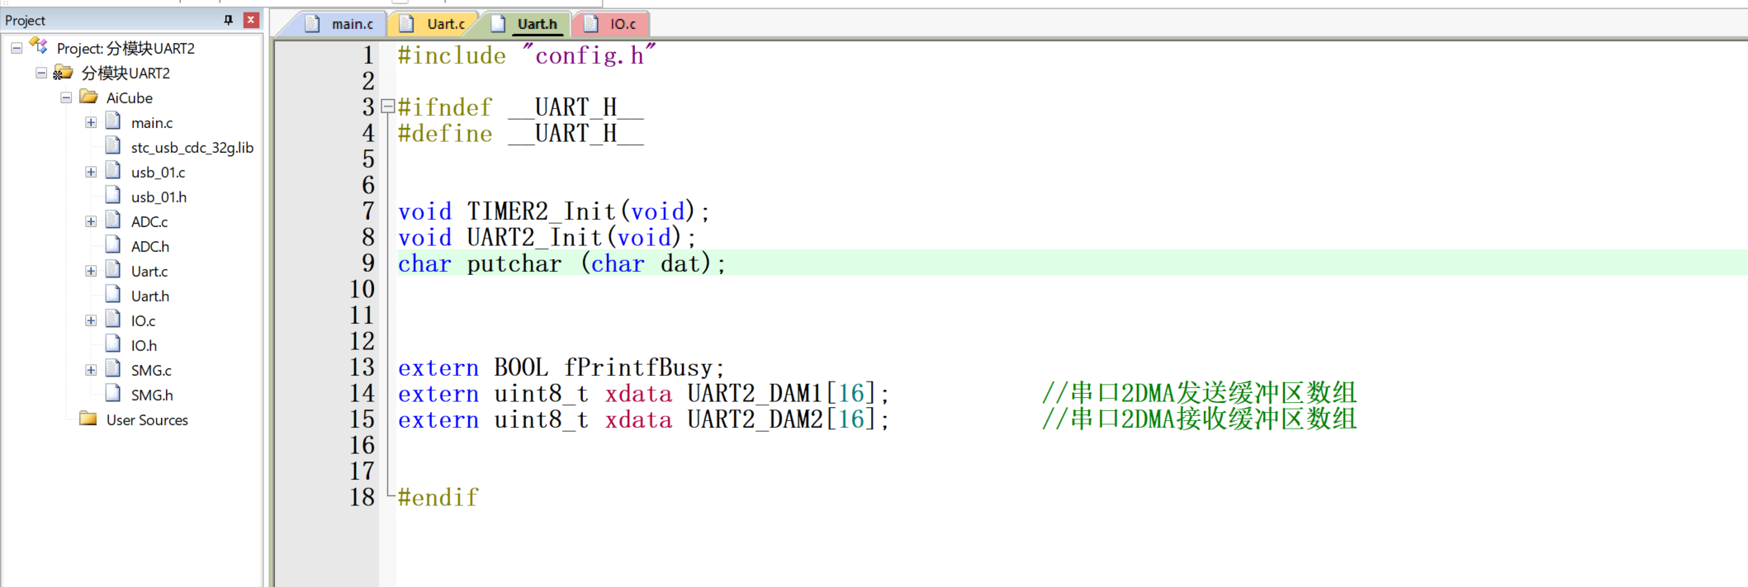Click the TIMER2_Init declaration on line 7

pos(554,211)
